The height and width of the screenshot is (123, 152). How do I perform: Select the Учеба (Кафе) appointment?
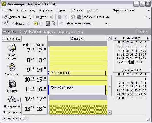(x=77, y=90)
